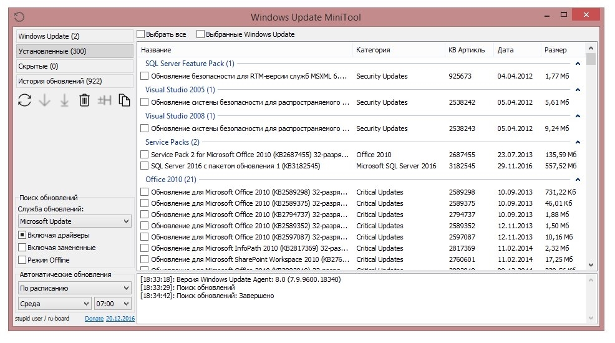The width and height of the screenshot is (615, 343).
Task: Sort by the Дата column header
Action: (x=517, y=50)
